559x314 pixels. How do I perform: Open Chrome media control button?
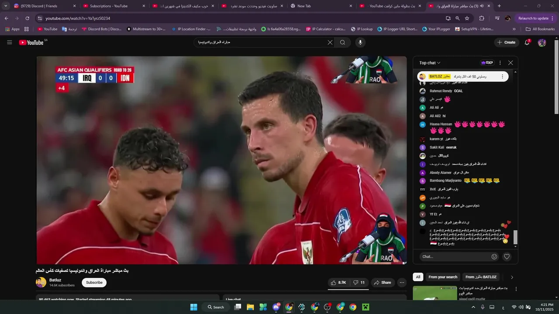click(x=497, y=18)
